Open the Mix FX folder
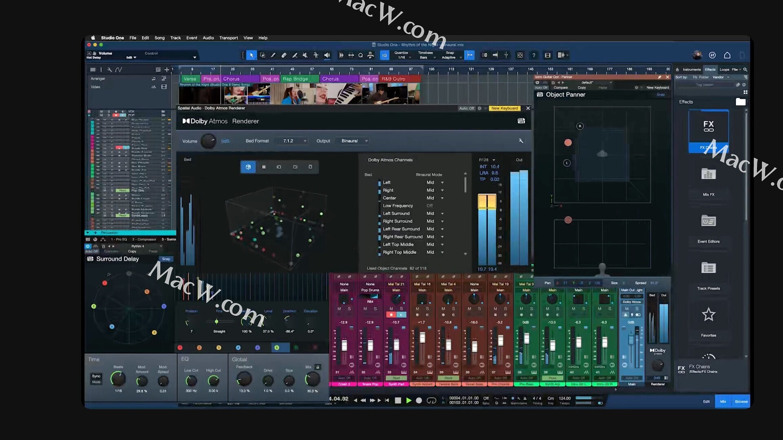 click(x=708, y=181)
